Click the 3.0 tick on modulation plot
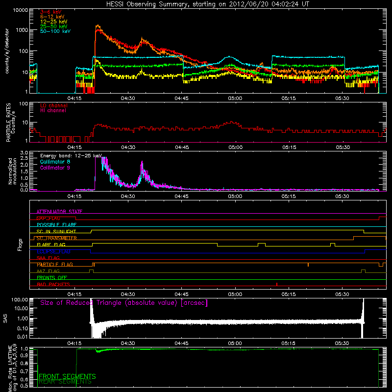This screenshot has height=392, width=392. click(24, 153)
